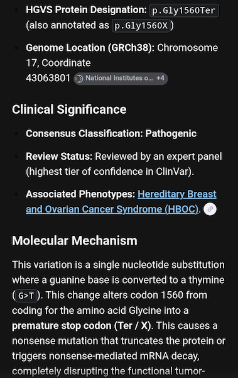Open the Hereditary Breast link
This screenshot has width=238, height=378.
pos(177,194)
